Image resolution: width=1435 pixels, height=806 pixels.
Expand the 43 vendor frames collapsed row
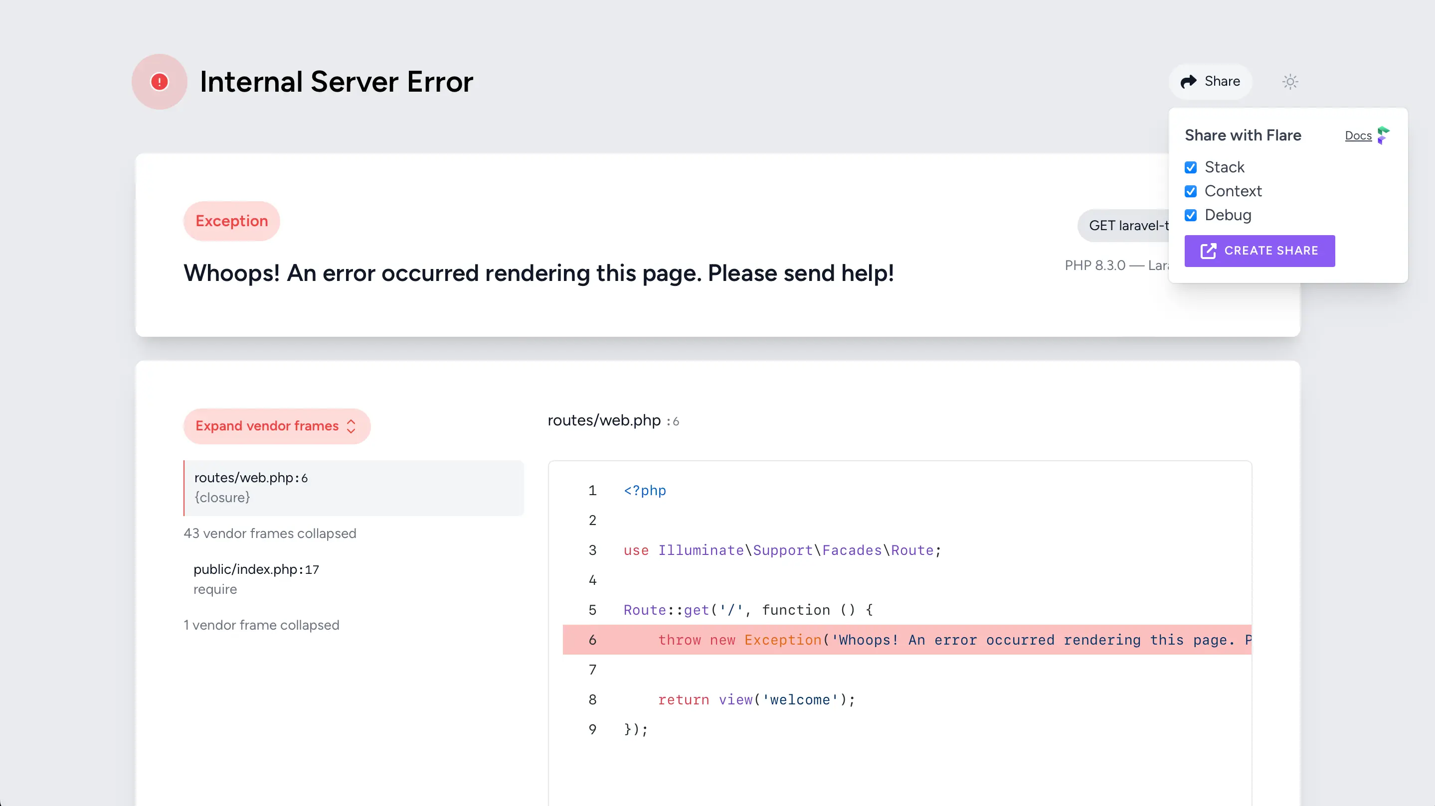[x=270, y=533]
